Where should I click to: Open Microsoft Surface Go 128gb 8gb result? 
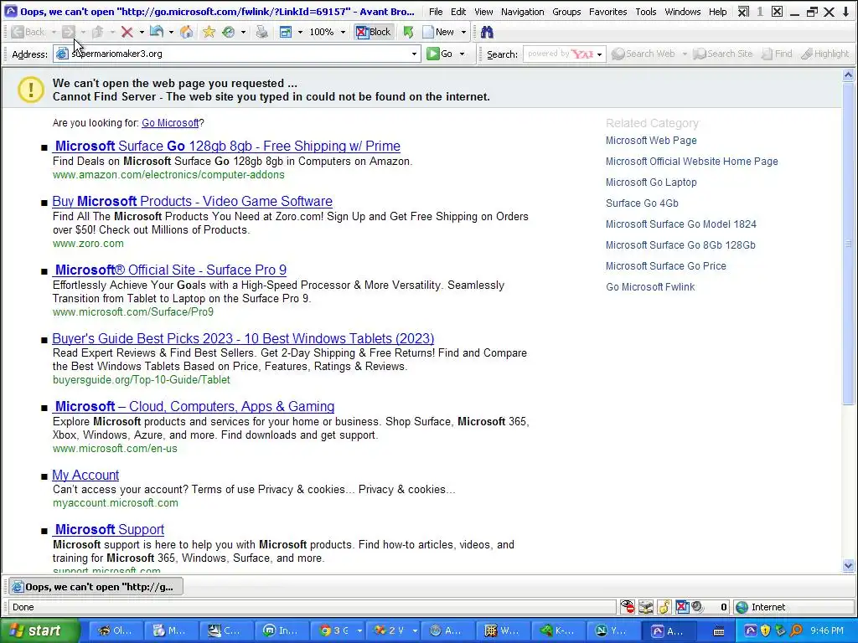[x=226, y=146]
